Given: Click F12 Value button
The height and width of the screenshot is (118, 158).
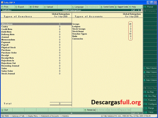Looking at the screenshot, I should pyautogui.click(x=150, y=112).
